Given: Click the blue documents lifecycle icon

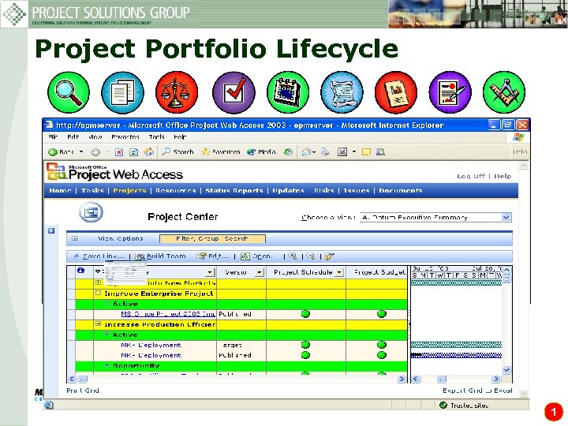Looking at the screenshot, I should click(122, 92).
